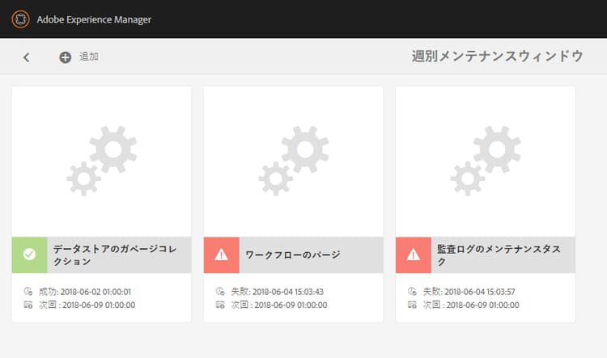Open the 監査ログのメンテナンスタスク card gear thumbnail

[486, 161]
